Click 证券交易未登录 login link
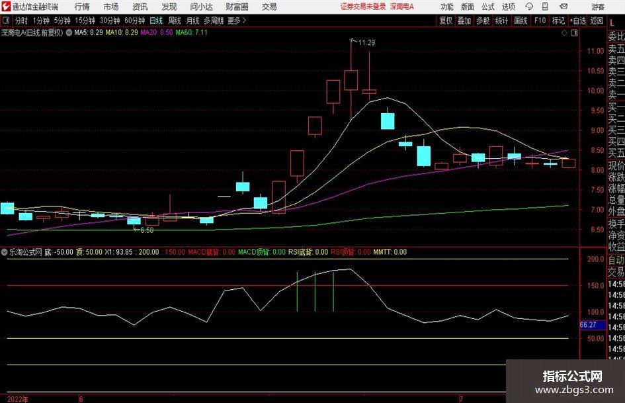The height and width of the screenshot is (403, 625). [x=363, y=7]
